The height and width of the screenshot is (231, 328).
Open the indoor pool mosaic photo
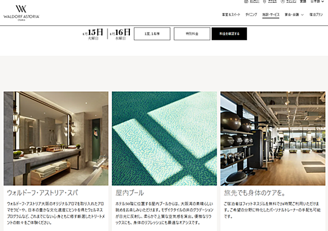[x=165, y=138]
